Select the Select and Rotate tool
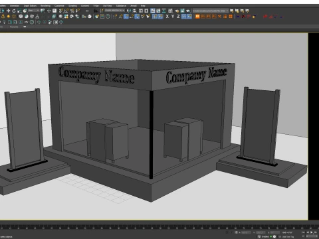Viewport: 319px width, 239px height. (14, 11)
